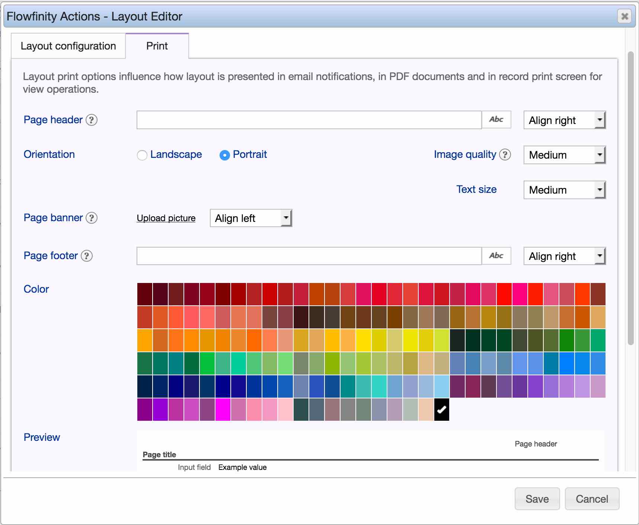
Task: Click the Abc button for Page header
Action: (x=496, y=120)
